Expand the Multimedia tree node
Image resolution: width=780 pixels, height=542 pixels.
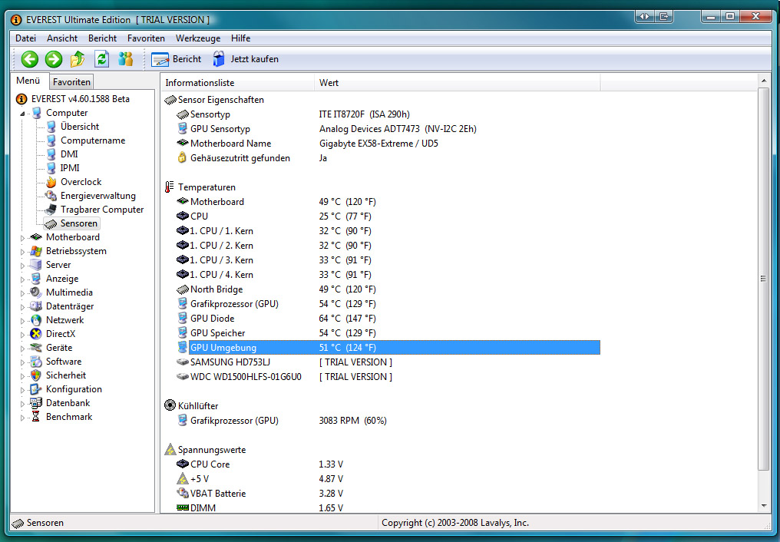[22, 292]
